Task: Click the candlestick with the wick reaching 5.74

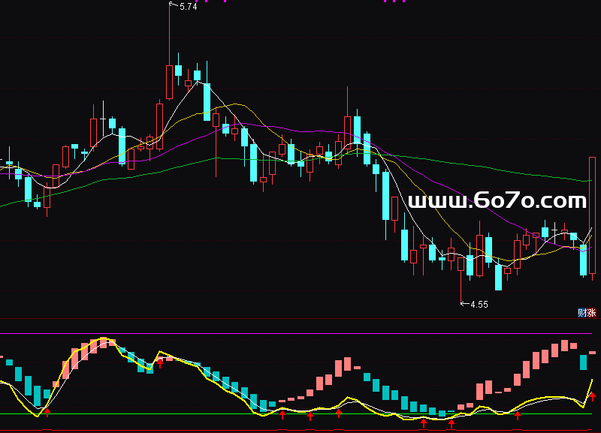Action: pos(168,81)
